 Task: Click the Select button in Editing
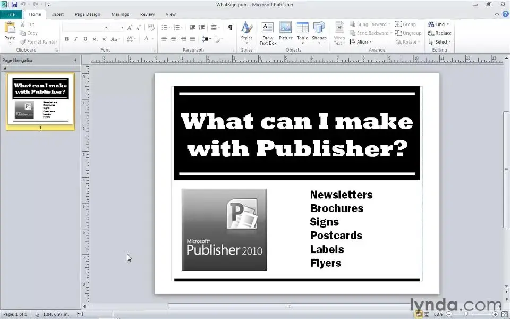click(440, 42)
